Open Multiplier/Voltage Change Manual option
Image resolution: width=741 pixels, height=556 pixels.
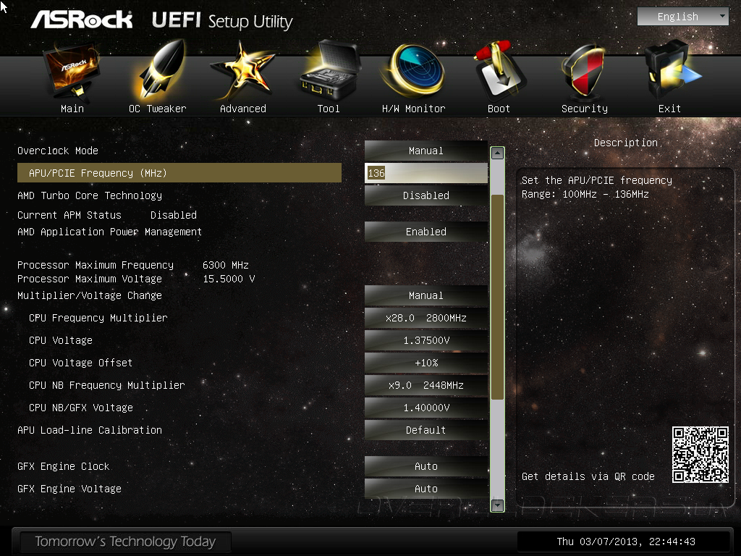pyautogui.click(x=425, y=295)
